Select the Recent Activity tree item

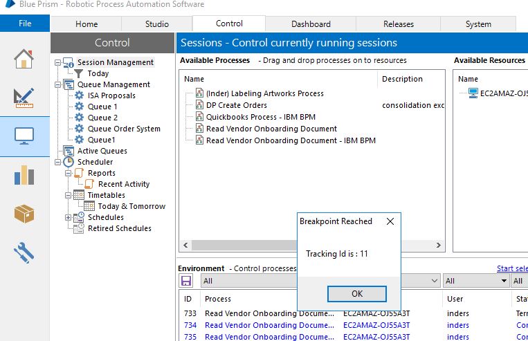124,184
